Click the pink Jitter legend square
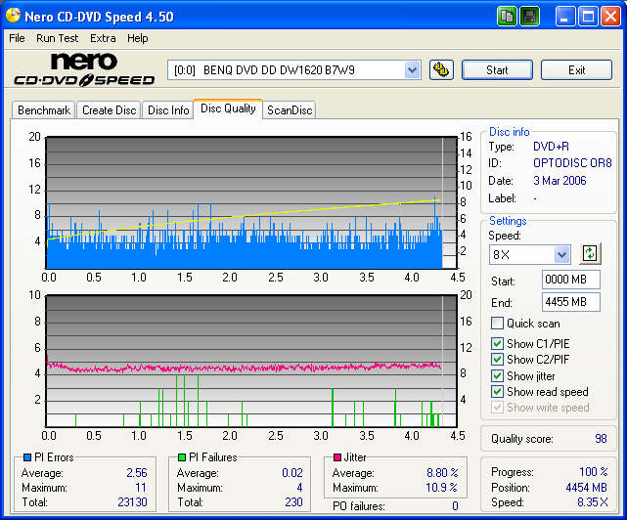 (x=337, y=457)
